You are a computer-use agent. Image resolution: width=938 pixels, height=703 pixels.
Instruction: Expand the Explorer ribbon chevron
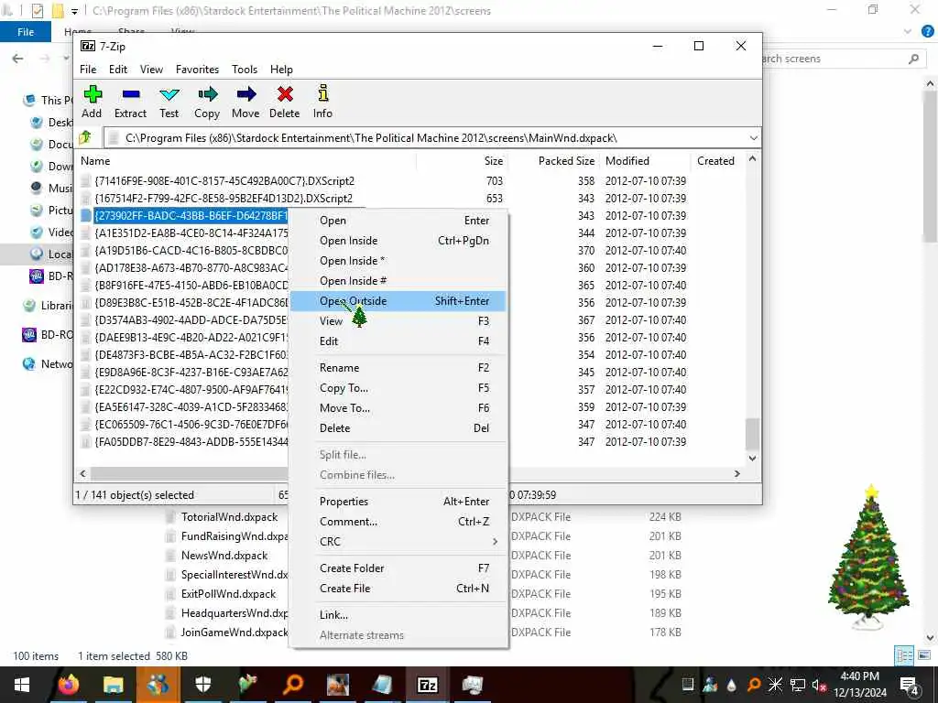(908, 32)
